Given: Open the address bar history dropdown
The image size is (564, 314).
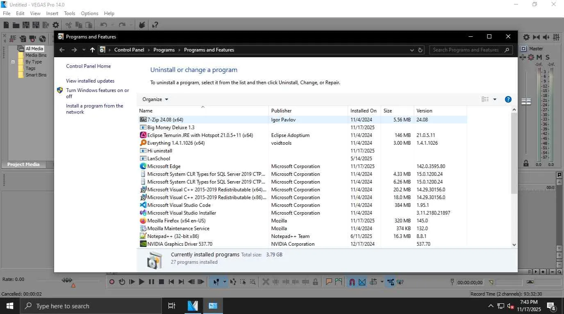Looking at the screenshot, I should click(412, 50).
